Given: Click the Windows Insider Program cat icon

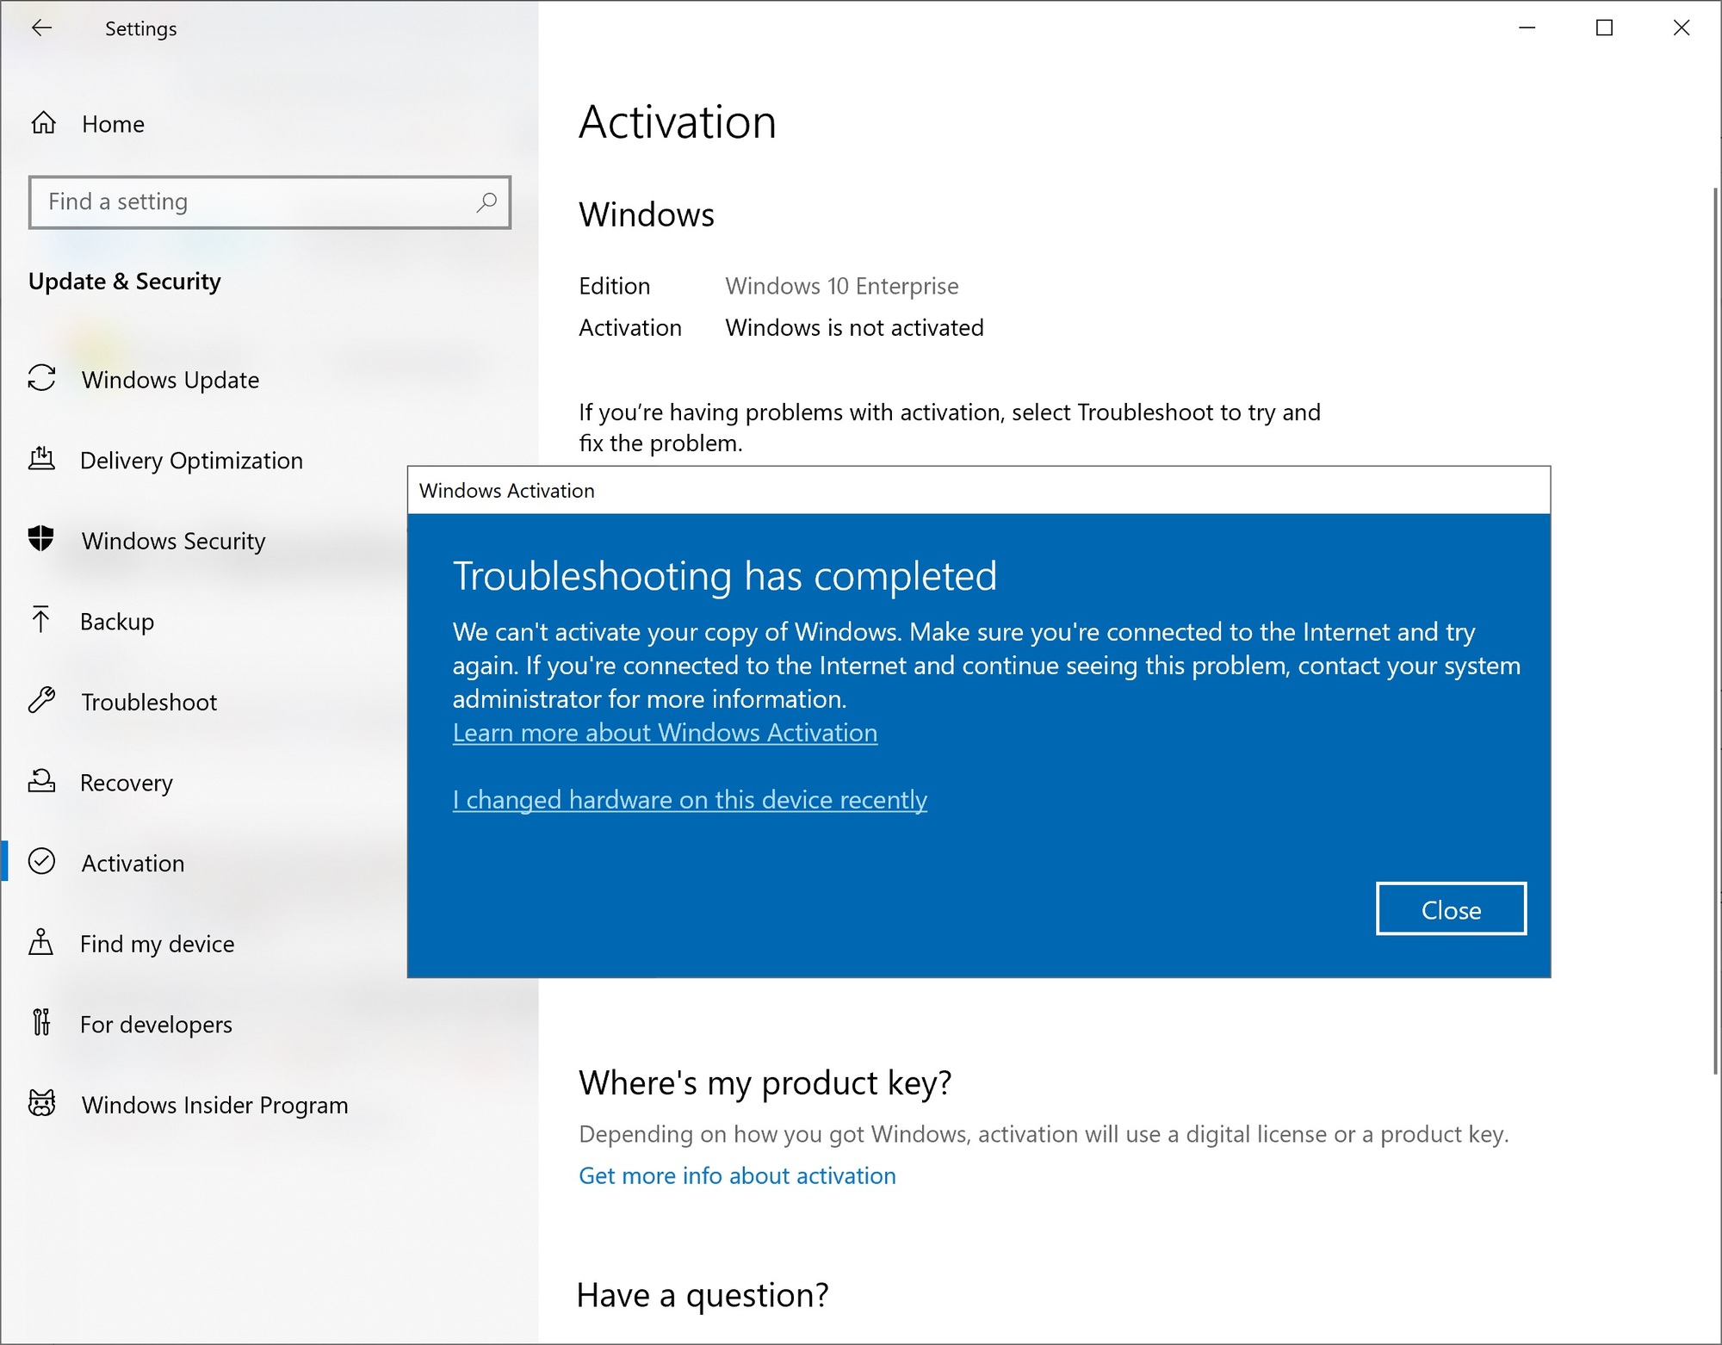Looking at the screenshot, I should (x=41, y=1103).
